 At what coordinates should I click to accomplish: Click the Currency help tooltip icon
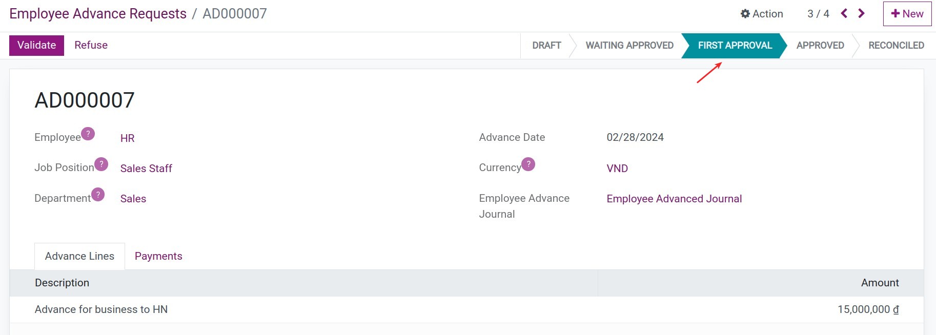click(x=528, y=164)
